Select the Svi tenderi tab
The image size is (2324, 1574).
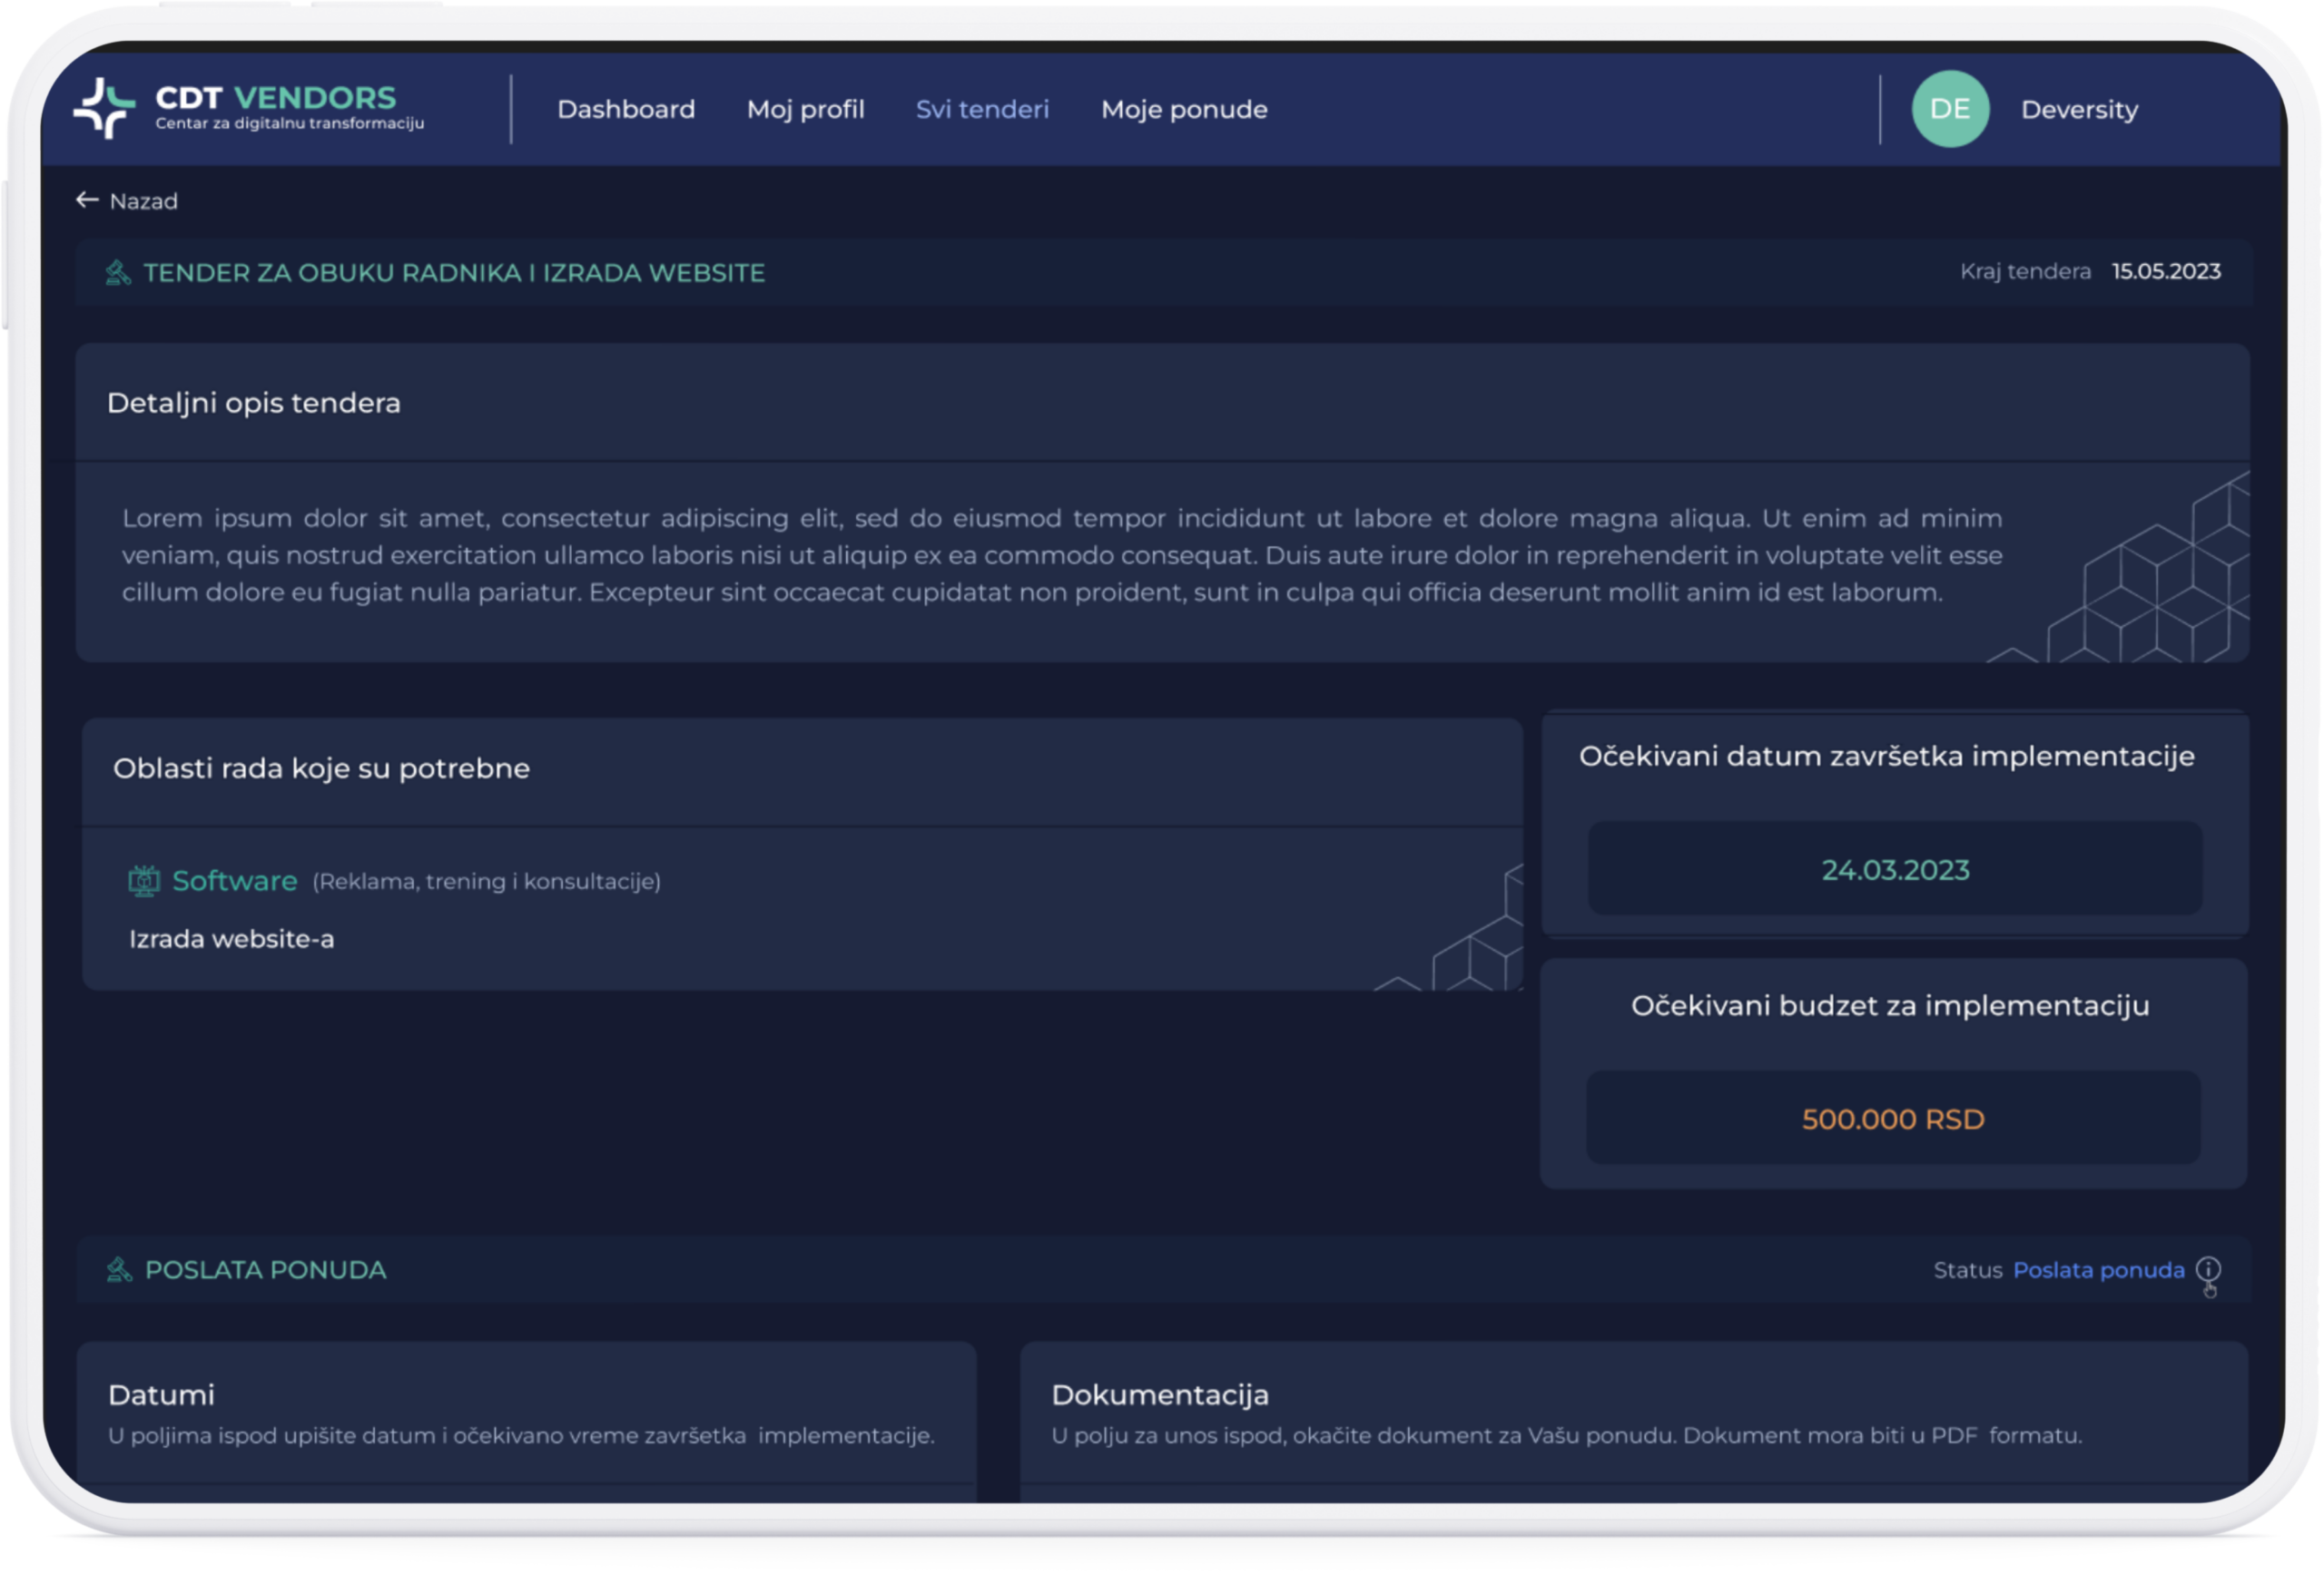982,109
